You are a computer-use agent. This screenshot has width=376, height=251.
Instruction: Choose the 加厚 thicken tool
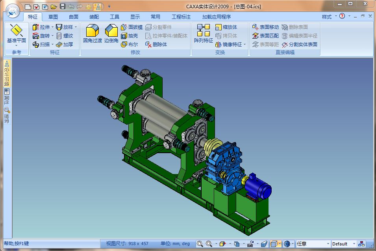tap(64, 45)
